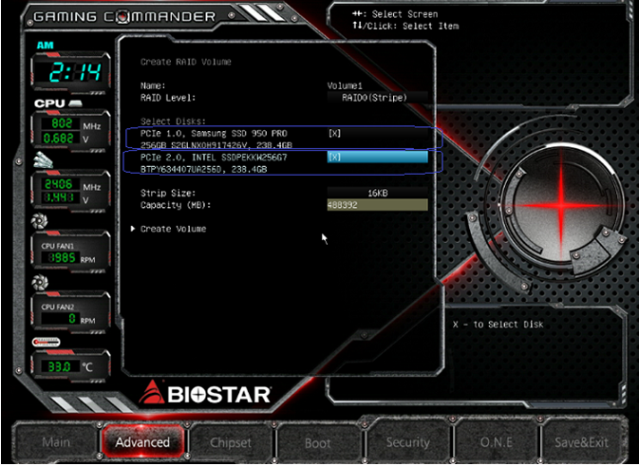Click the thermometer temperature icon

pos(47,342)
